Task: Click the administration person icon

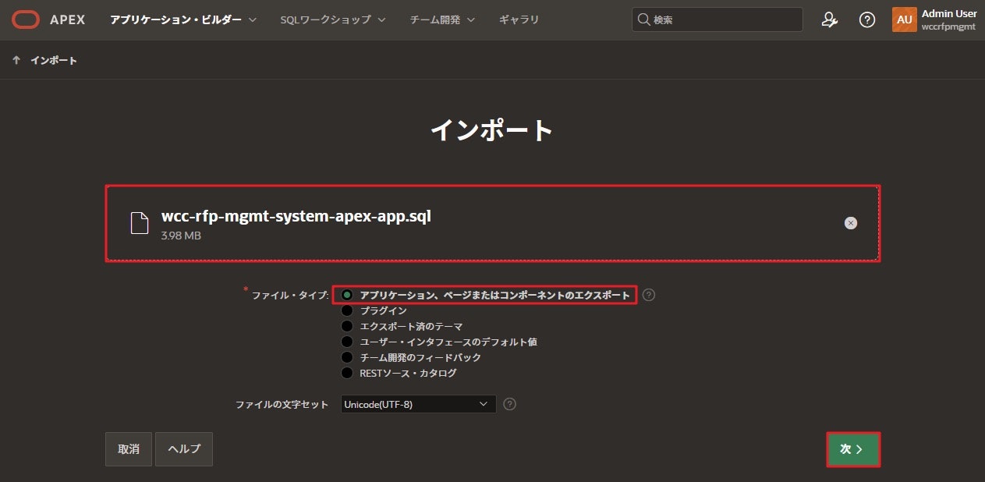Action: (829, 19)
